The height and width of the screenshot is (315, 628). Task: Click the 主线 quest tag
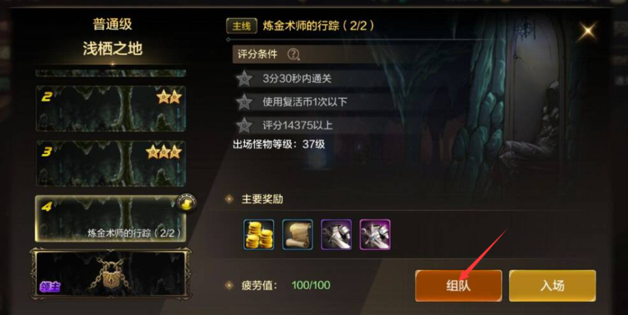[x=241, y=27]
